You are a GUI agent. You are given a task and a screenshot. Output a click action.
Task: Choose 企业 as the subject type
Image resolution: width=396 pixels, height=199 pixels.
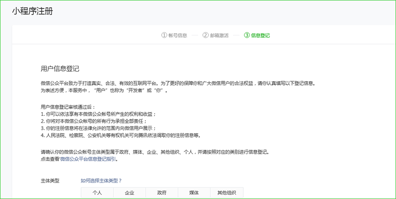tap(129, 192)
